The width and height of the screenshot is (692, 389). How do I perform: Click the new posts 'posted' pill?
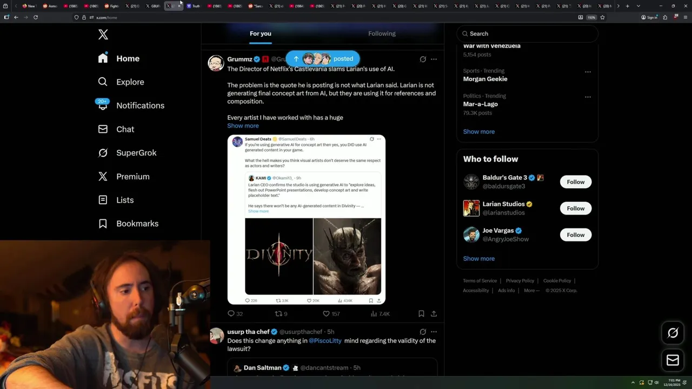323,59
